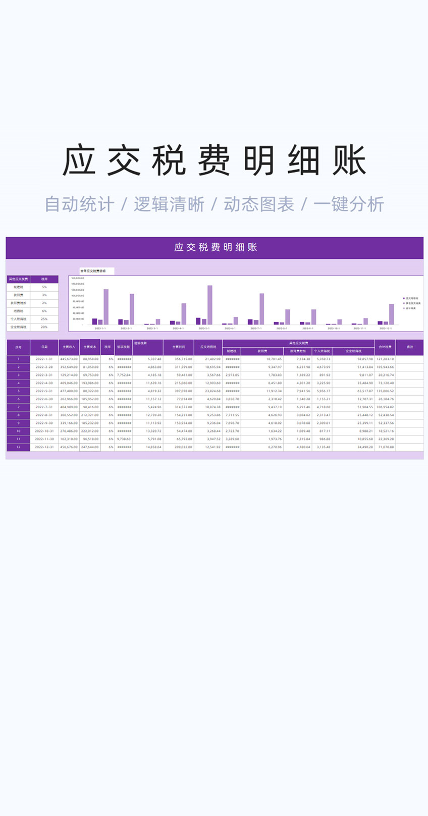This screenshot has height=816, width=428.
Task: Select the 日期 column header
Action: (44, 347)
